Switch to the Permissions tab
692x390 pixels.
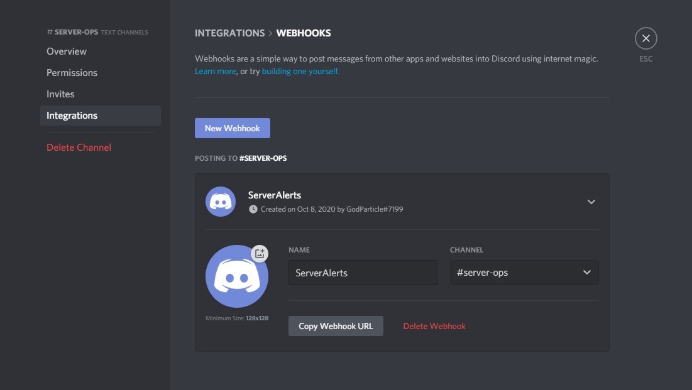[72, 73]
